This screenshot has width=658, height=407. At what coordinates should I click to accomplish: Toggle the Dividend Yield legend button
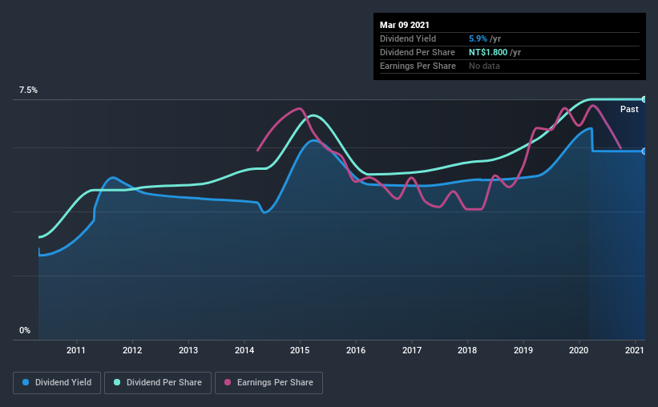[x=57, y=383]
